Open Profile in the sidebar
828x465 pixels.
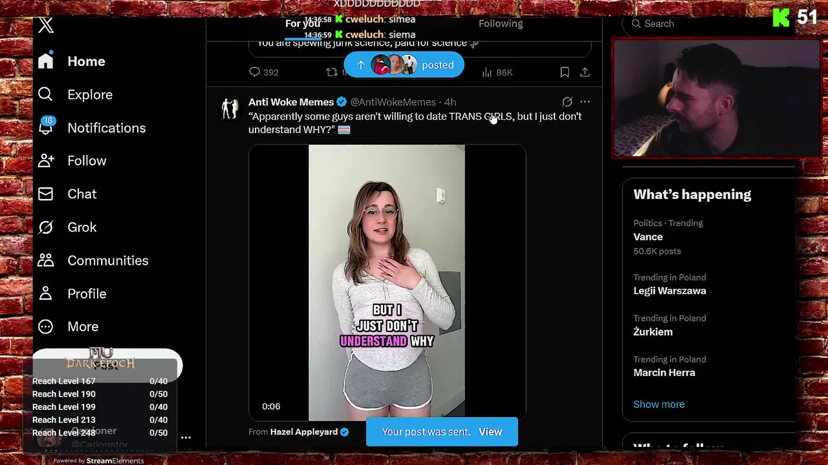(x=72, y=294)
